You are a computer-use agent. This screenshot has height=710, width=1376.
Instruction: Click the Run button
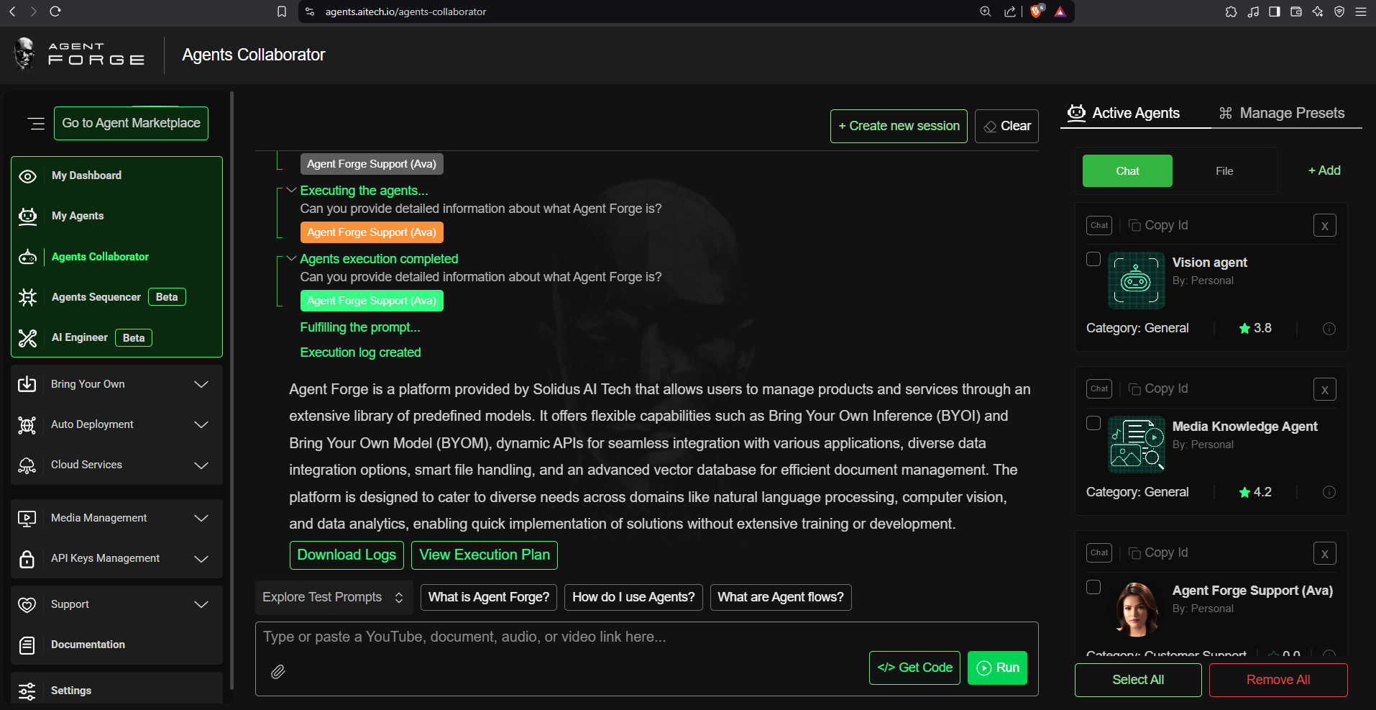[997, 668]
